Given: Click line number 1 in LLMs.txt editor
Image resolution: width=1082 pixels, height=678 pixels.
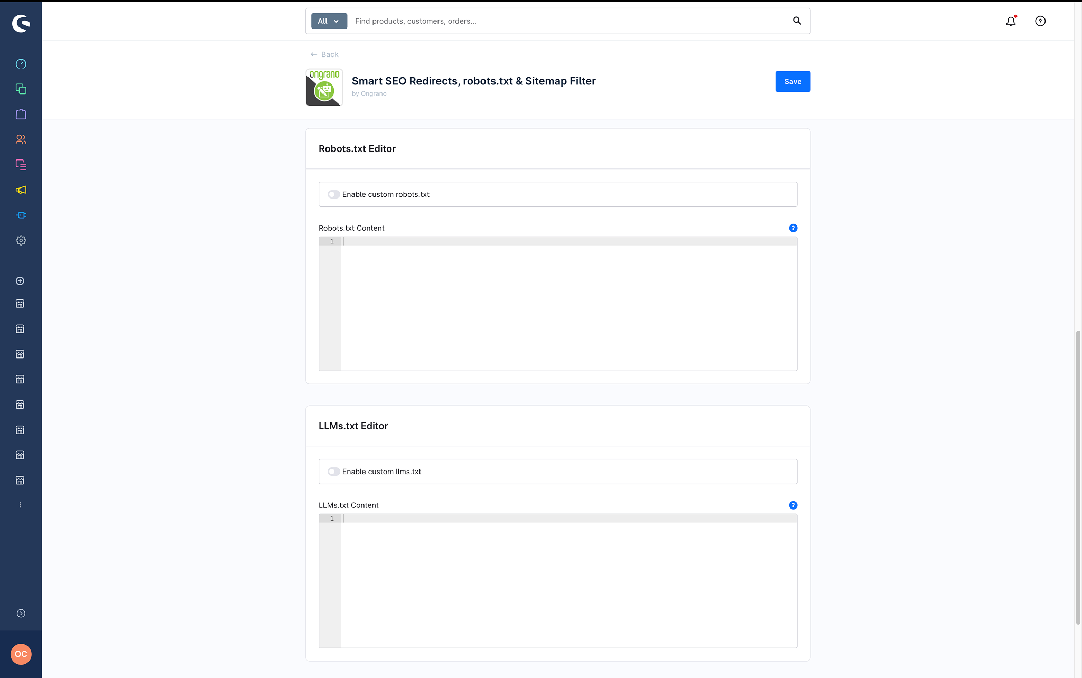Looking at the screenshot, I should point(332,519).
